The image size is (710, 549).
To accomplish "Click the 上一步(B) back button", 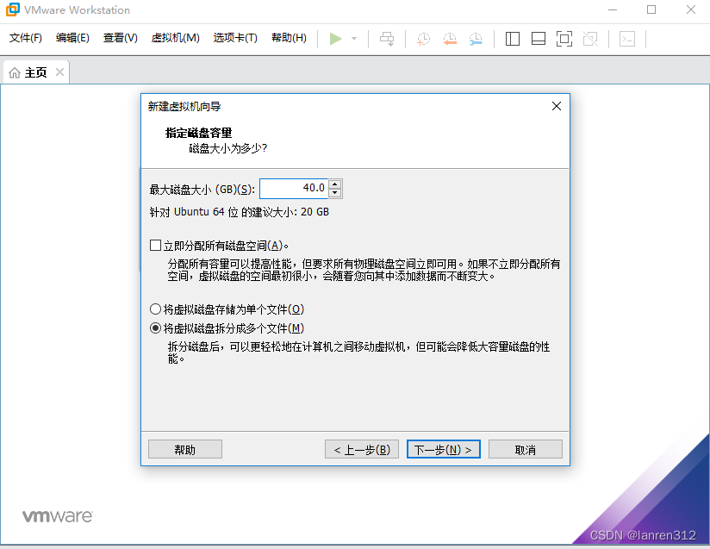I will [x=361, y=449].
